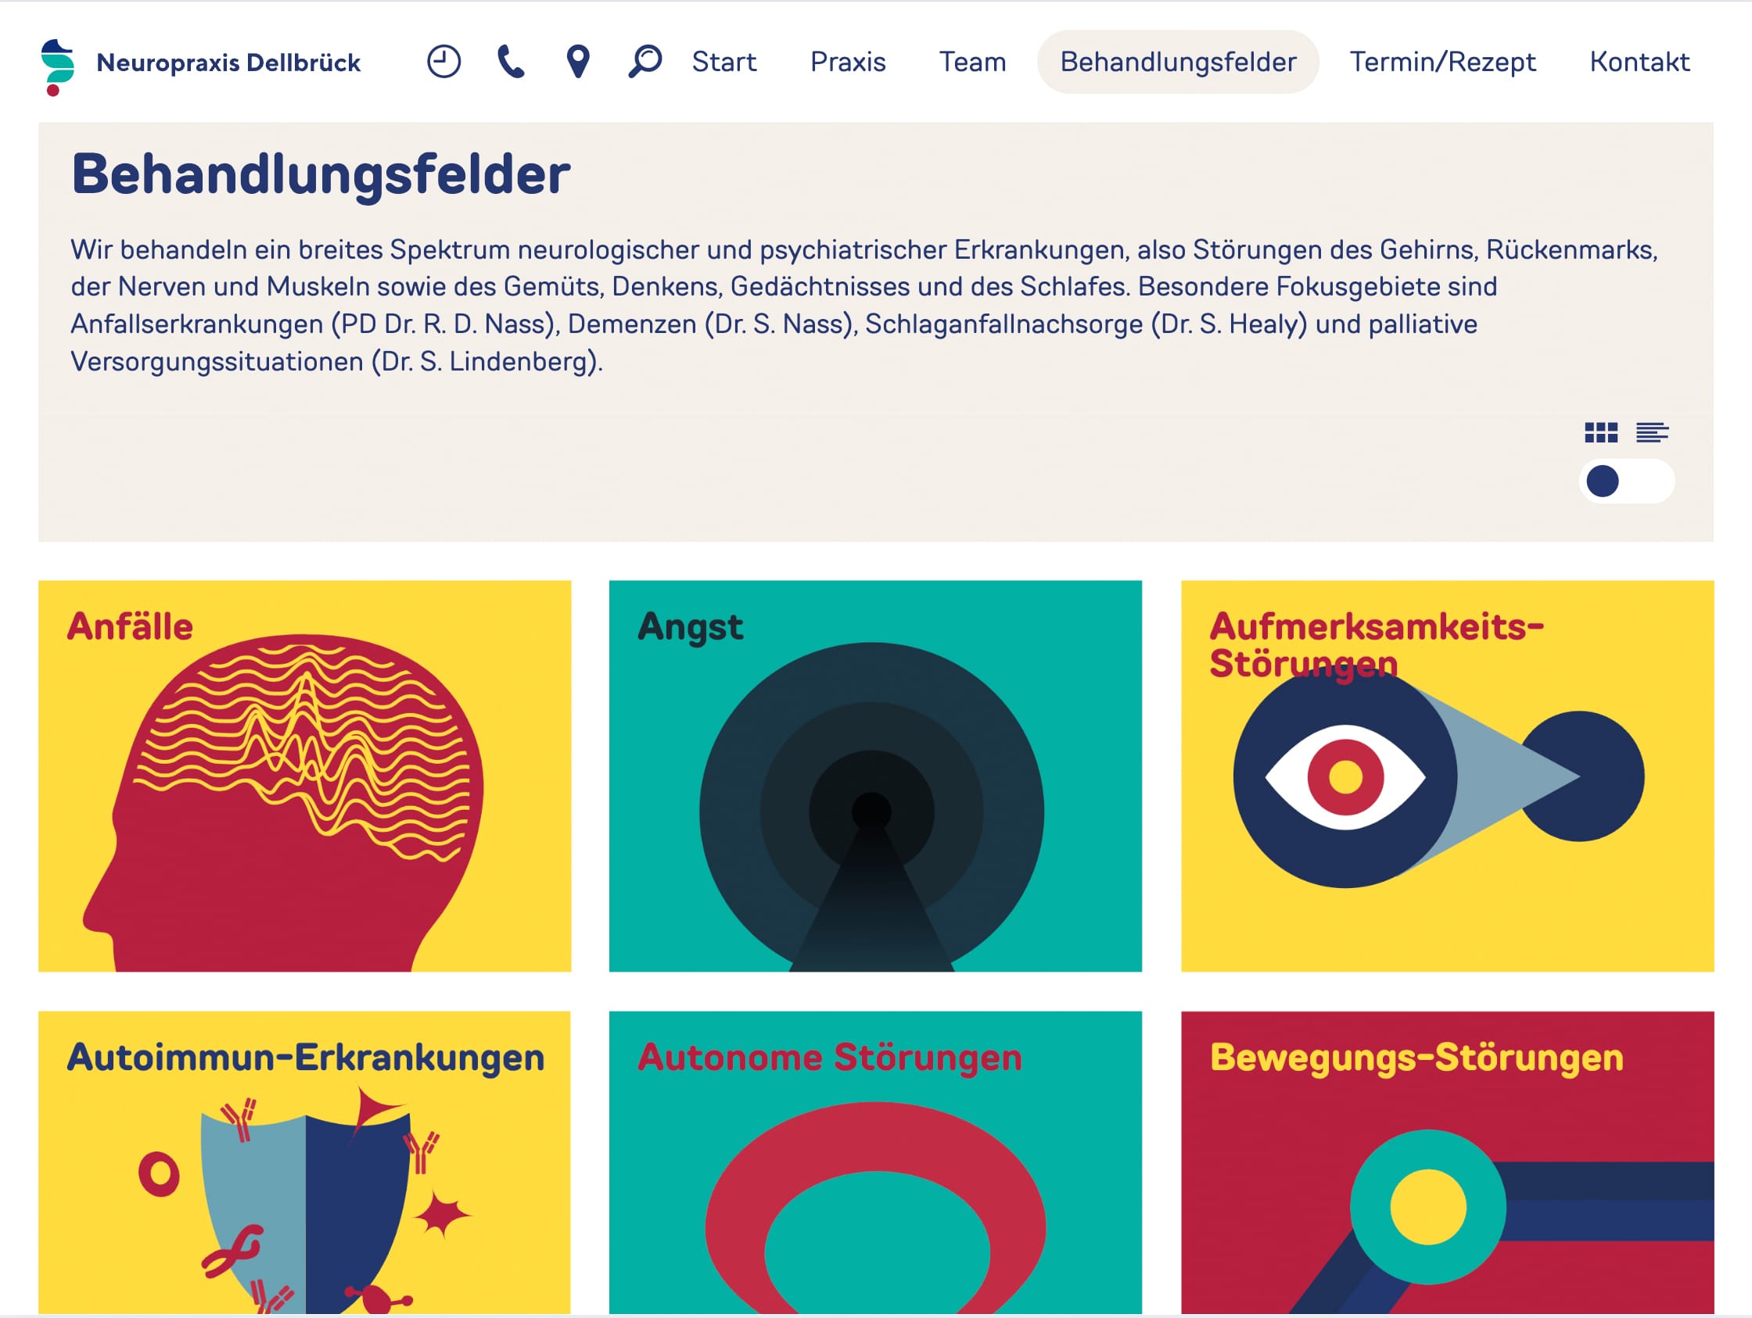
Task: Select the Aufmerksamkeits-Störungen card
Action: [x=1447, y=775]
